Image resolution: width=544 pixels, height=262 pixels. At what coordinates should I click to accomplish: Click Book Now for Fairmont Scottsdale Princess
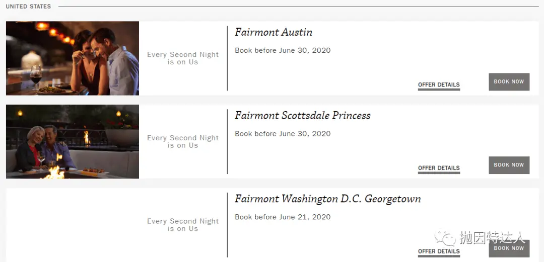click(509, 165)
